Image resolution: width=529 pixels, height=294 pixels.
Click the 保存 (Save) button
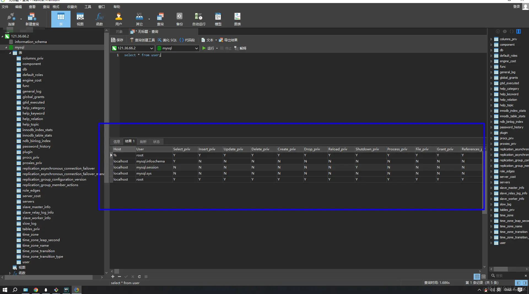117,40
